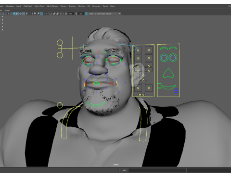Toggle screen space ambient occlusion icon
The height and width of the screenshot is (173, 231).
tap(35, 13)
